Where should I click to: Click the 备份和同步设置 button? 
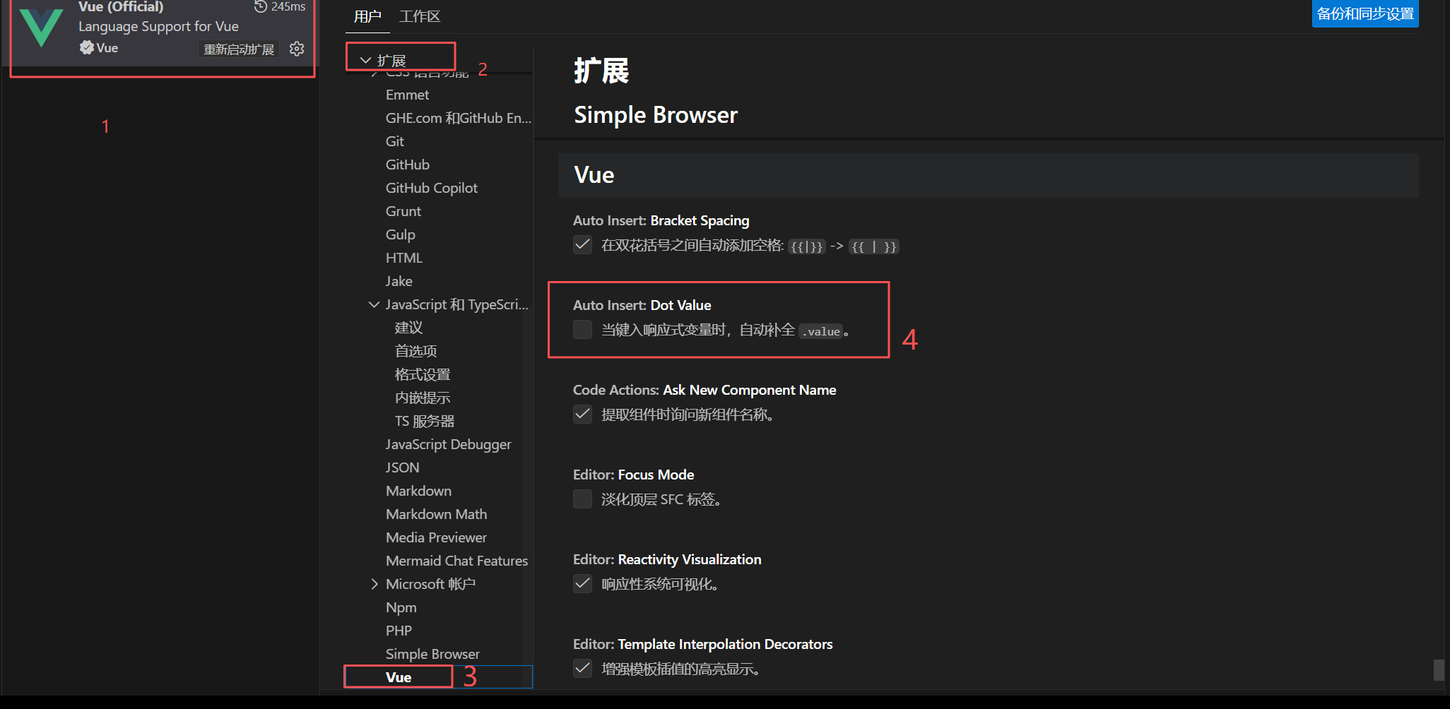tap(1365, 13)
